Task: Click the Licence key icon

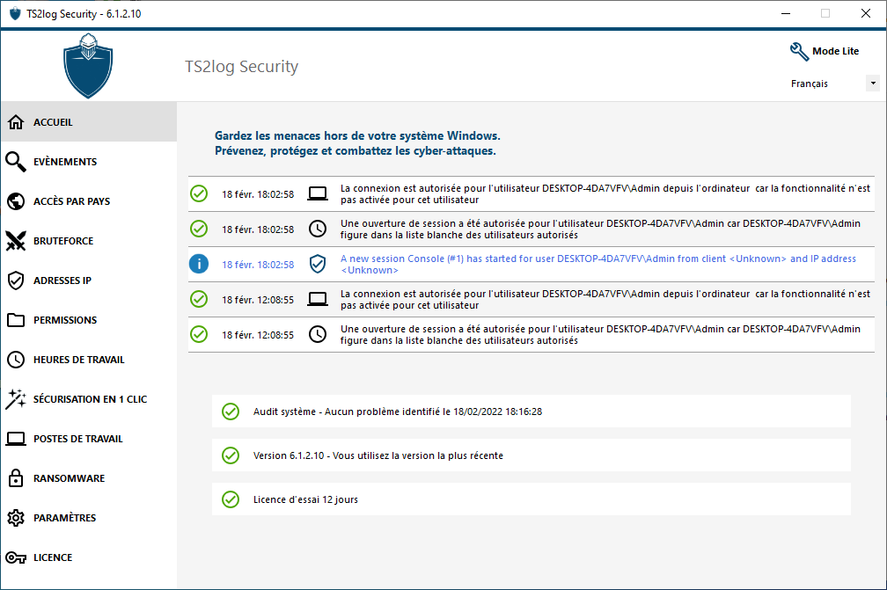Action: tap(16, 557)
